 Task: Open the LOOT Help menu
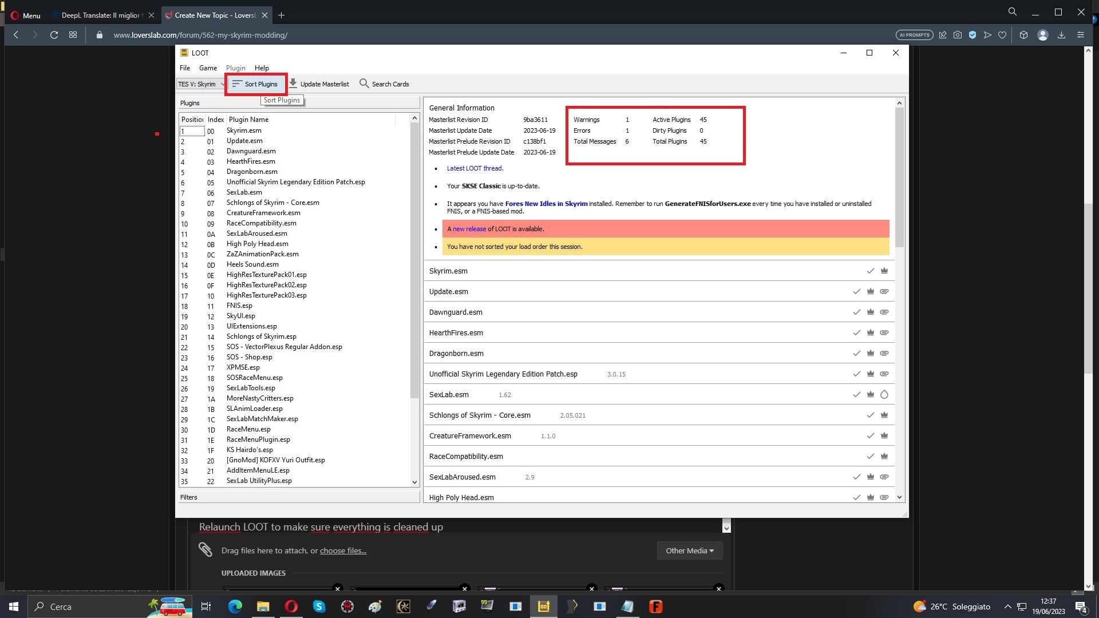coord(262,68)
